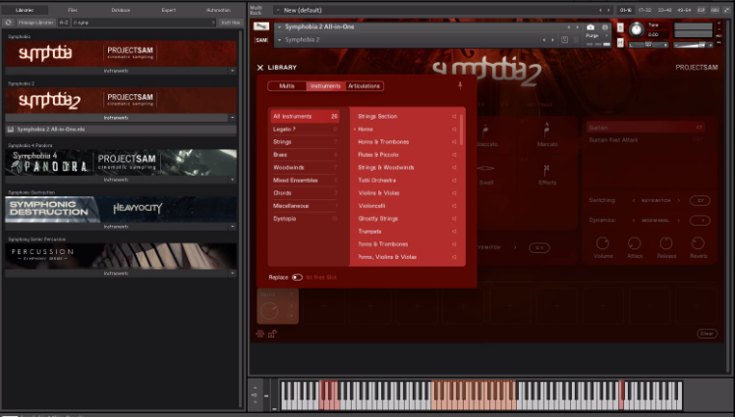Open the gear settings icon below slots
This screenshot has width=735, height=417.
pos(260,334)
